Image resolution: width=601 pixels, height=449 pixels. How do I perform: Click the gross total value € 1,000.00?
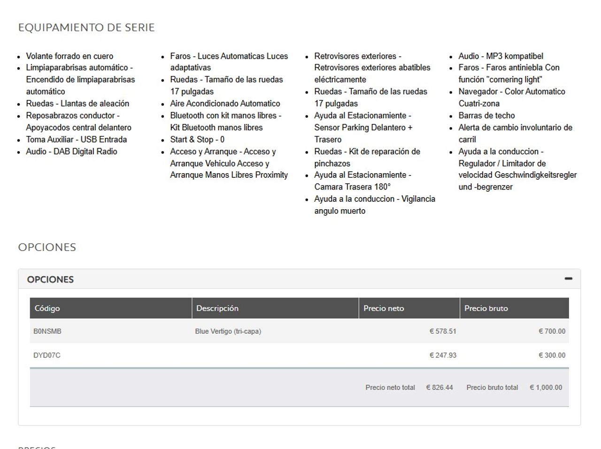click(546, 388)
